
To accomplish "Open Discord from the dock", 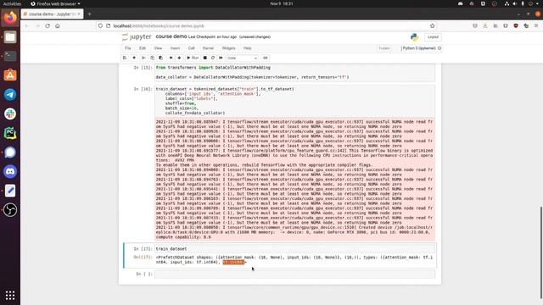I will coord(10,171).
